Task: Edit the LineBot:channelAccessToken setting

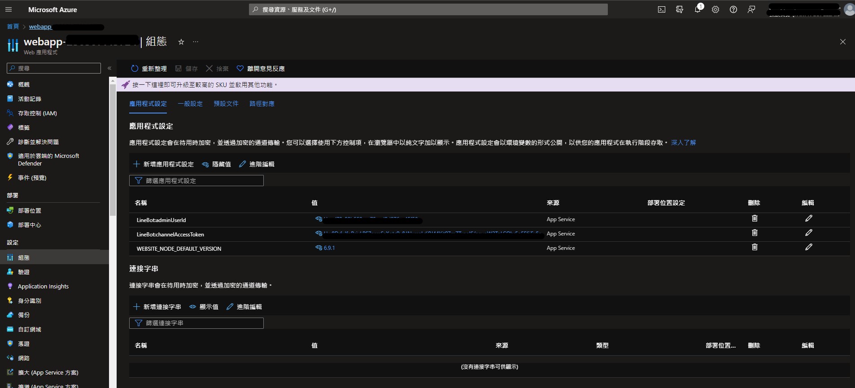Action: tap(809, 233)
